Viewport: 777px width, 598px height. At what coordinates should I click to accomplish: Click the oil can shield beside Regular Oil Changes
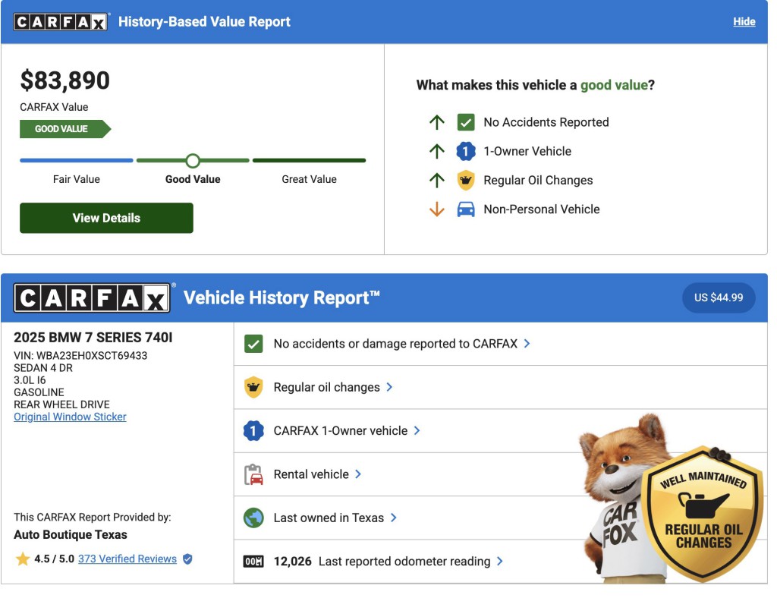pos(466,181)
